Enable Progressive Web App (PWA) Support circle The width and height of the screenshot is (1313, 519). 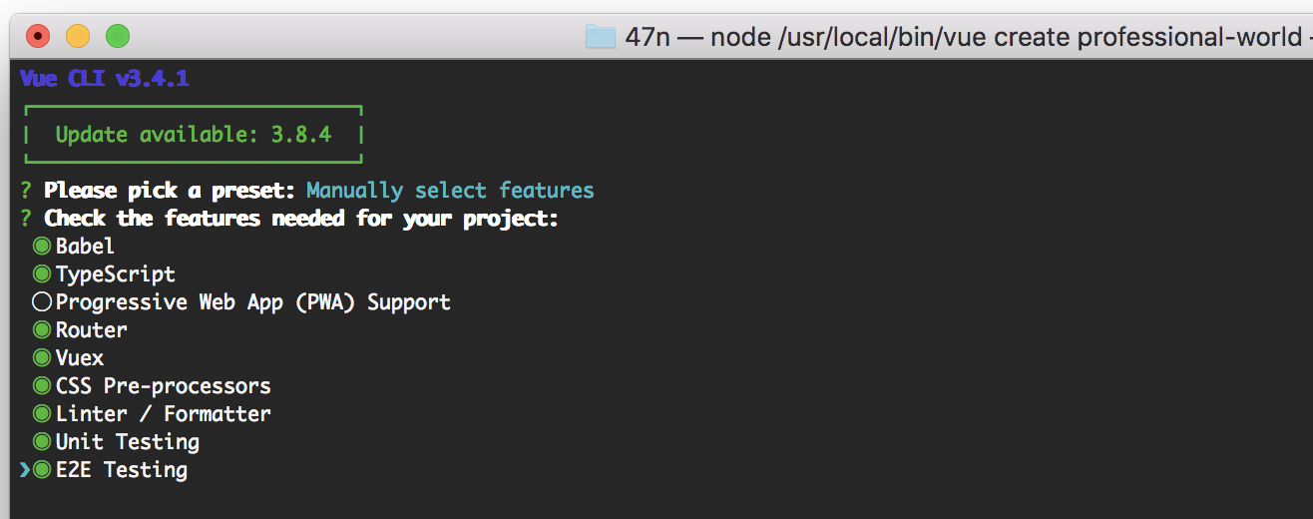[x=42, y=301]
